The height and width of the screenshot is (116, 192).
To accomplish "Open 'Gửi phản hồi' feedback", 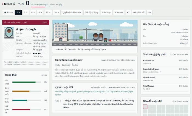I will pos(139,13).
